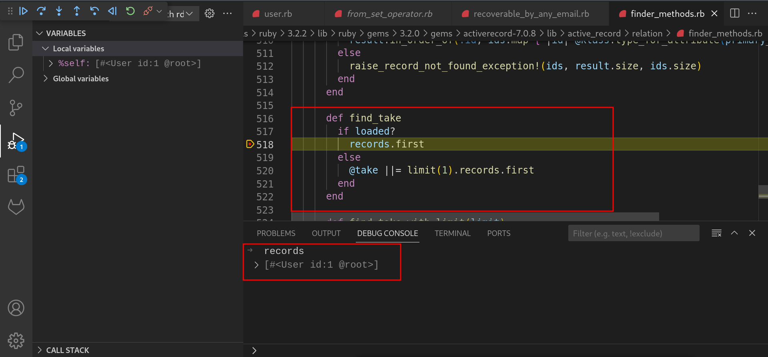Screen dimensions: 768x357
Task: Open the GitLab sidebar view
Action: [16, 207]
